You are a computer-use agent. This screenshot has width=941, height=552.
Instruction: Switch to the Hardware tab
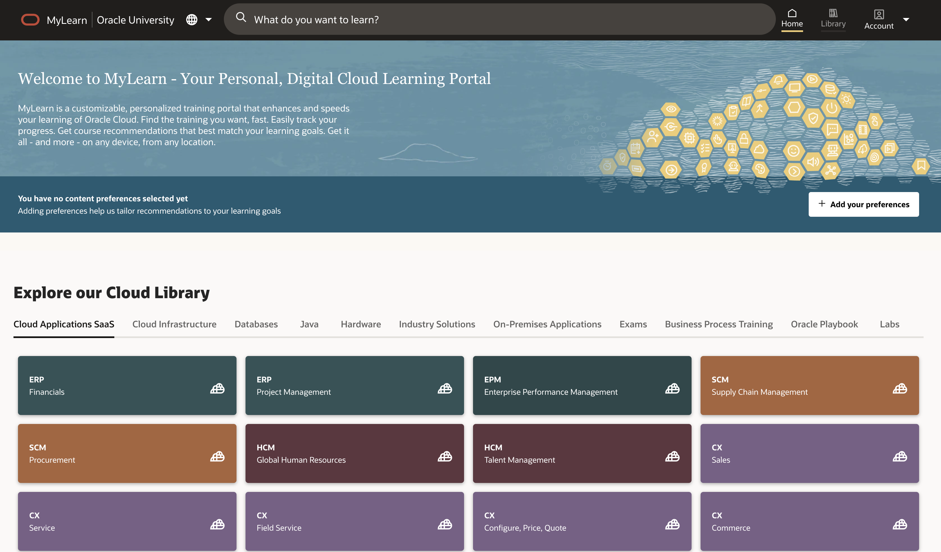point(361,324)
